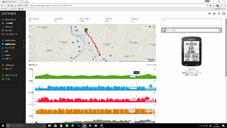This screenshot has height=128, width=227.
Task: Expand the speed chart to full size
Action: pos(155,81)
